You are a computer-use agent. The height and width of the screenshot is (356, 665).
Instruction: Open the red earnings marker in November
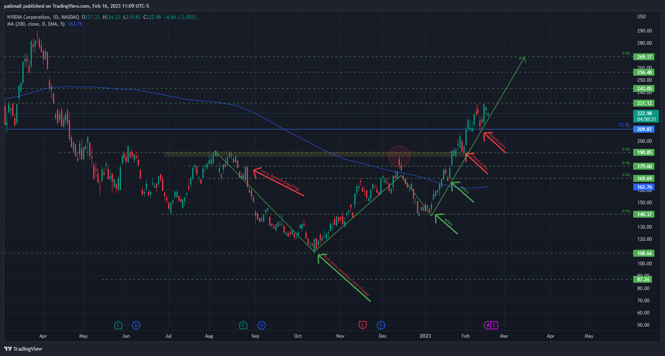pos(362,325)
